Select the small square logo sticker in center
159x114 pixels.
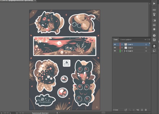coord(67,63)
